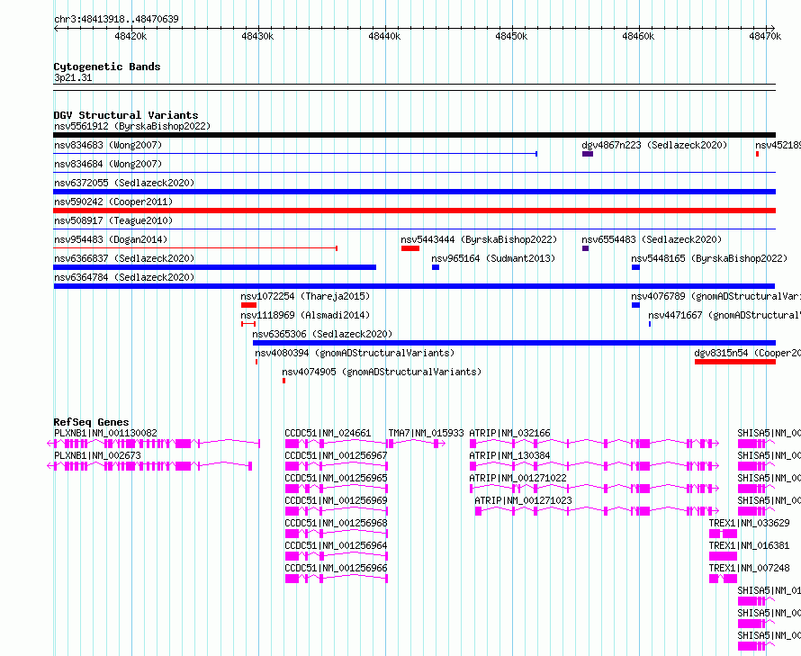Click the 3p21.31 cytogenetic band
Image resolution: width=801 pixels, height=656 pixels.
414,87
